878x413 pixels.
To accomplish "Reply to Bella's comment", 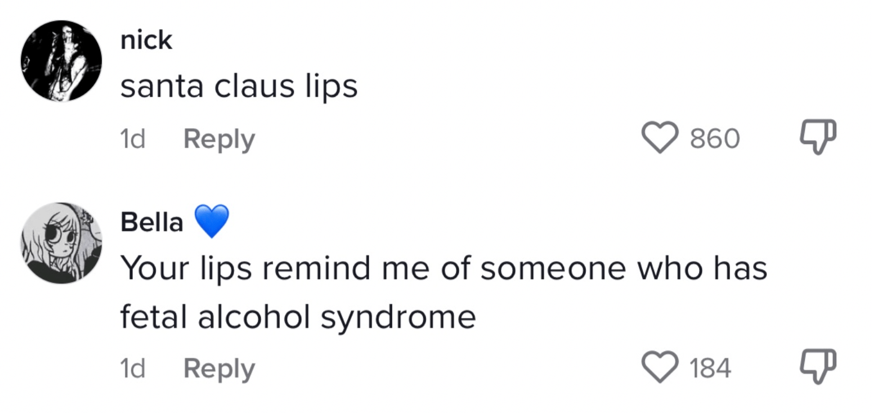I will [x=219, y=369].
